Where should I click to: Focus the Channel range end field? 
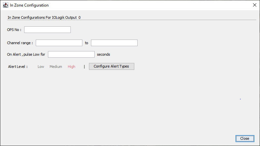[x=114, y=43]
